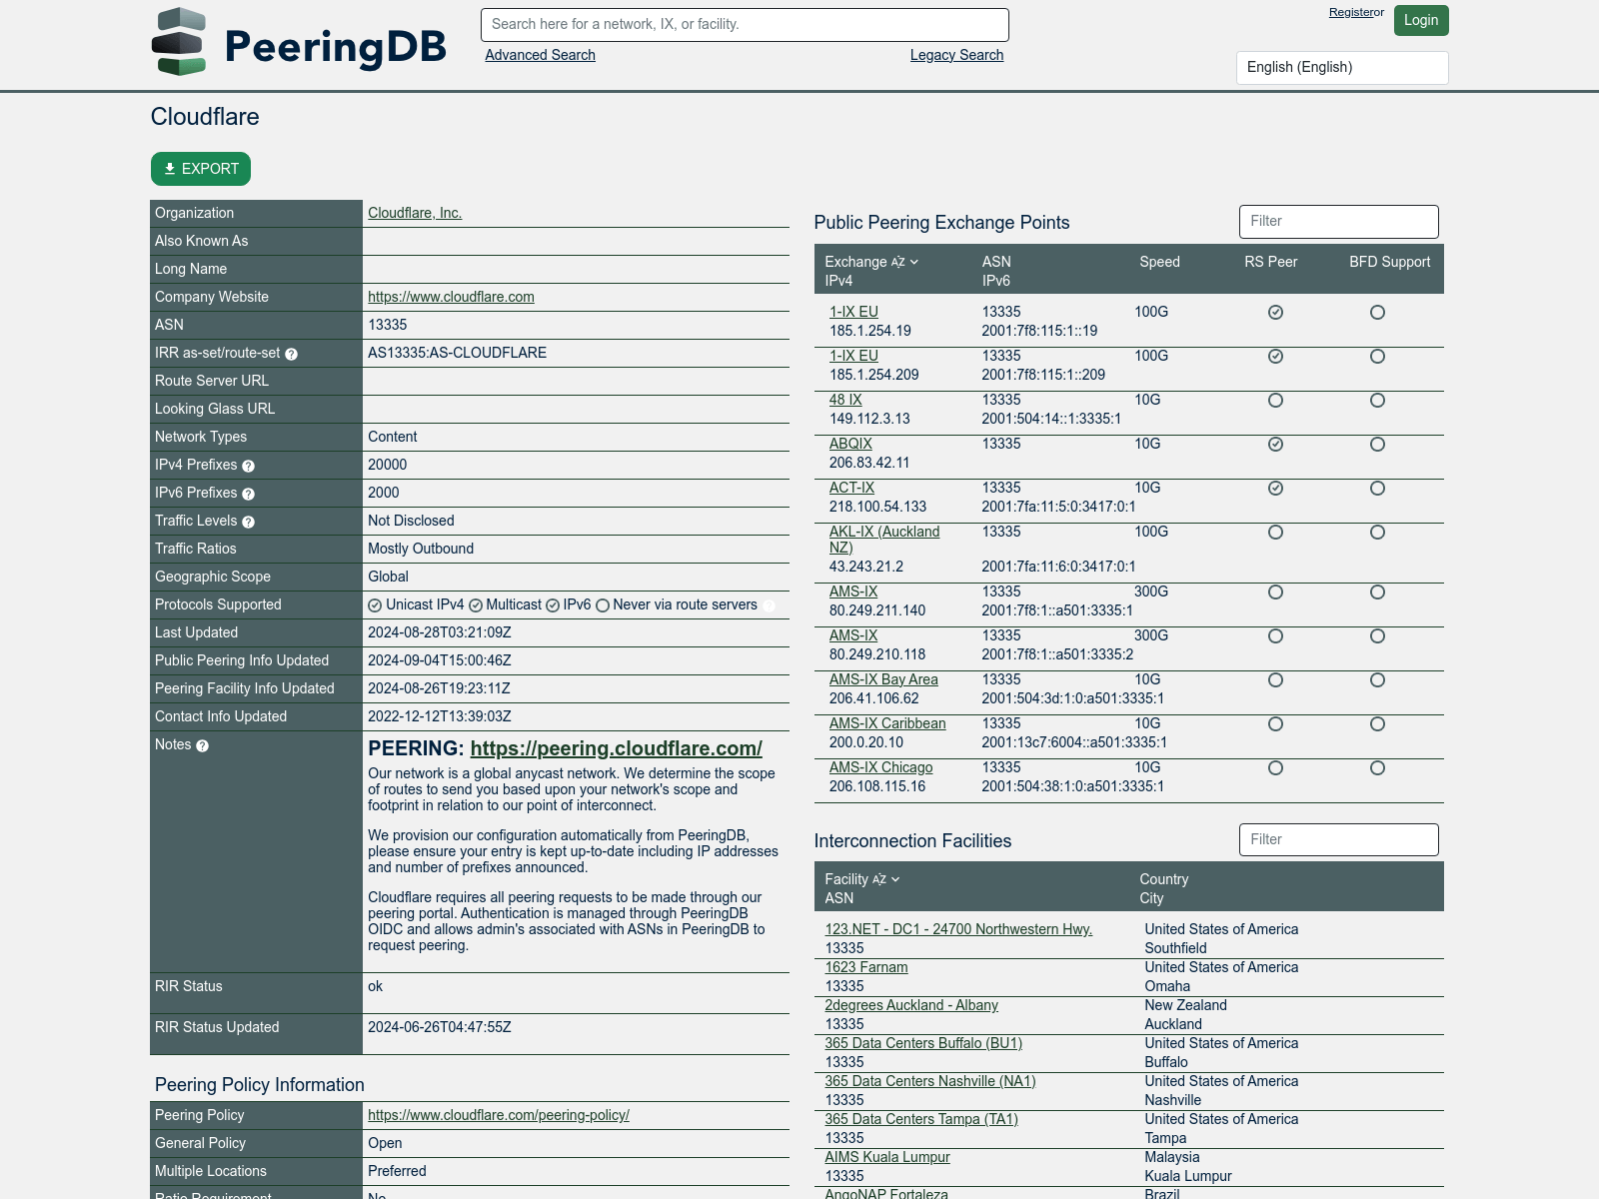Click BFD Support circle for AMS-IX 80.249.211.140
The image size is (1599, 1199).
click(x=1377, y=593)
